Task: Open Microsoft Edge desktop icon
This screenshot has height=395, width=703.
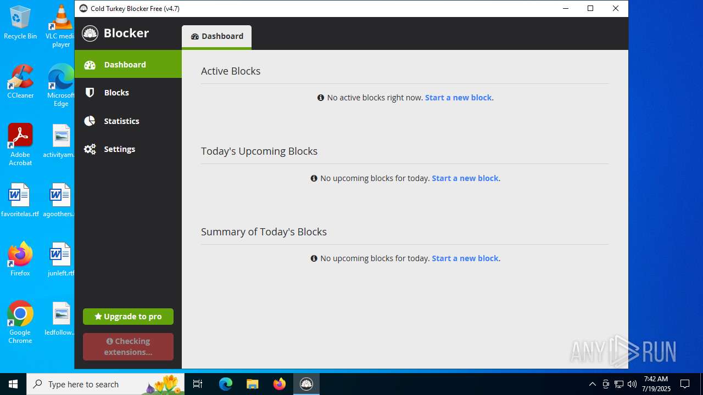Action: tap(61, 85)
